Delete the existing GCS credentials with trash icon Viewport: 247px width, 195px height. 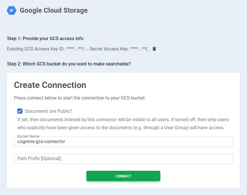(x=154, y=49)
